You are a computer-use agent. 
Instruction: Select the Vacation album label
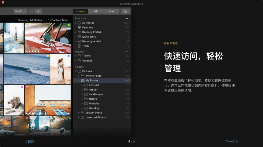click(x=87, y=61)
